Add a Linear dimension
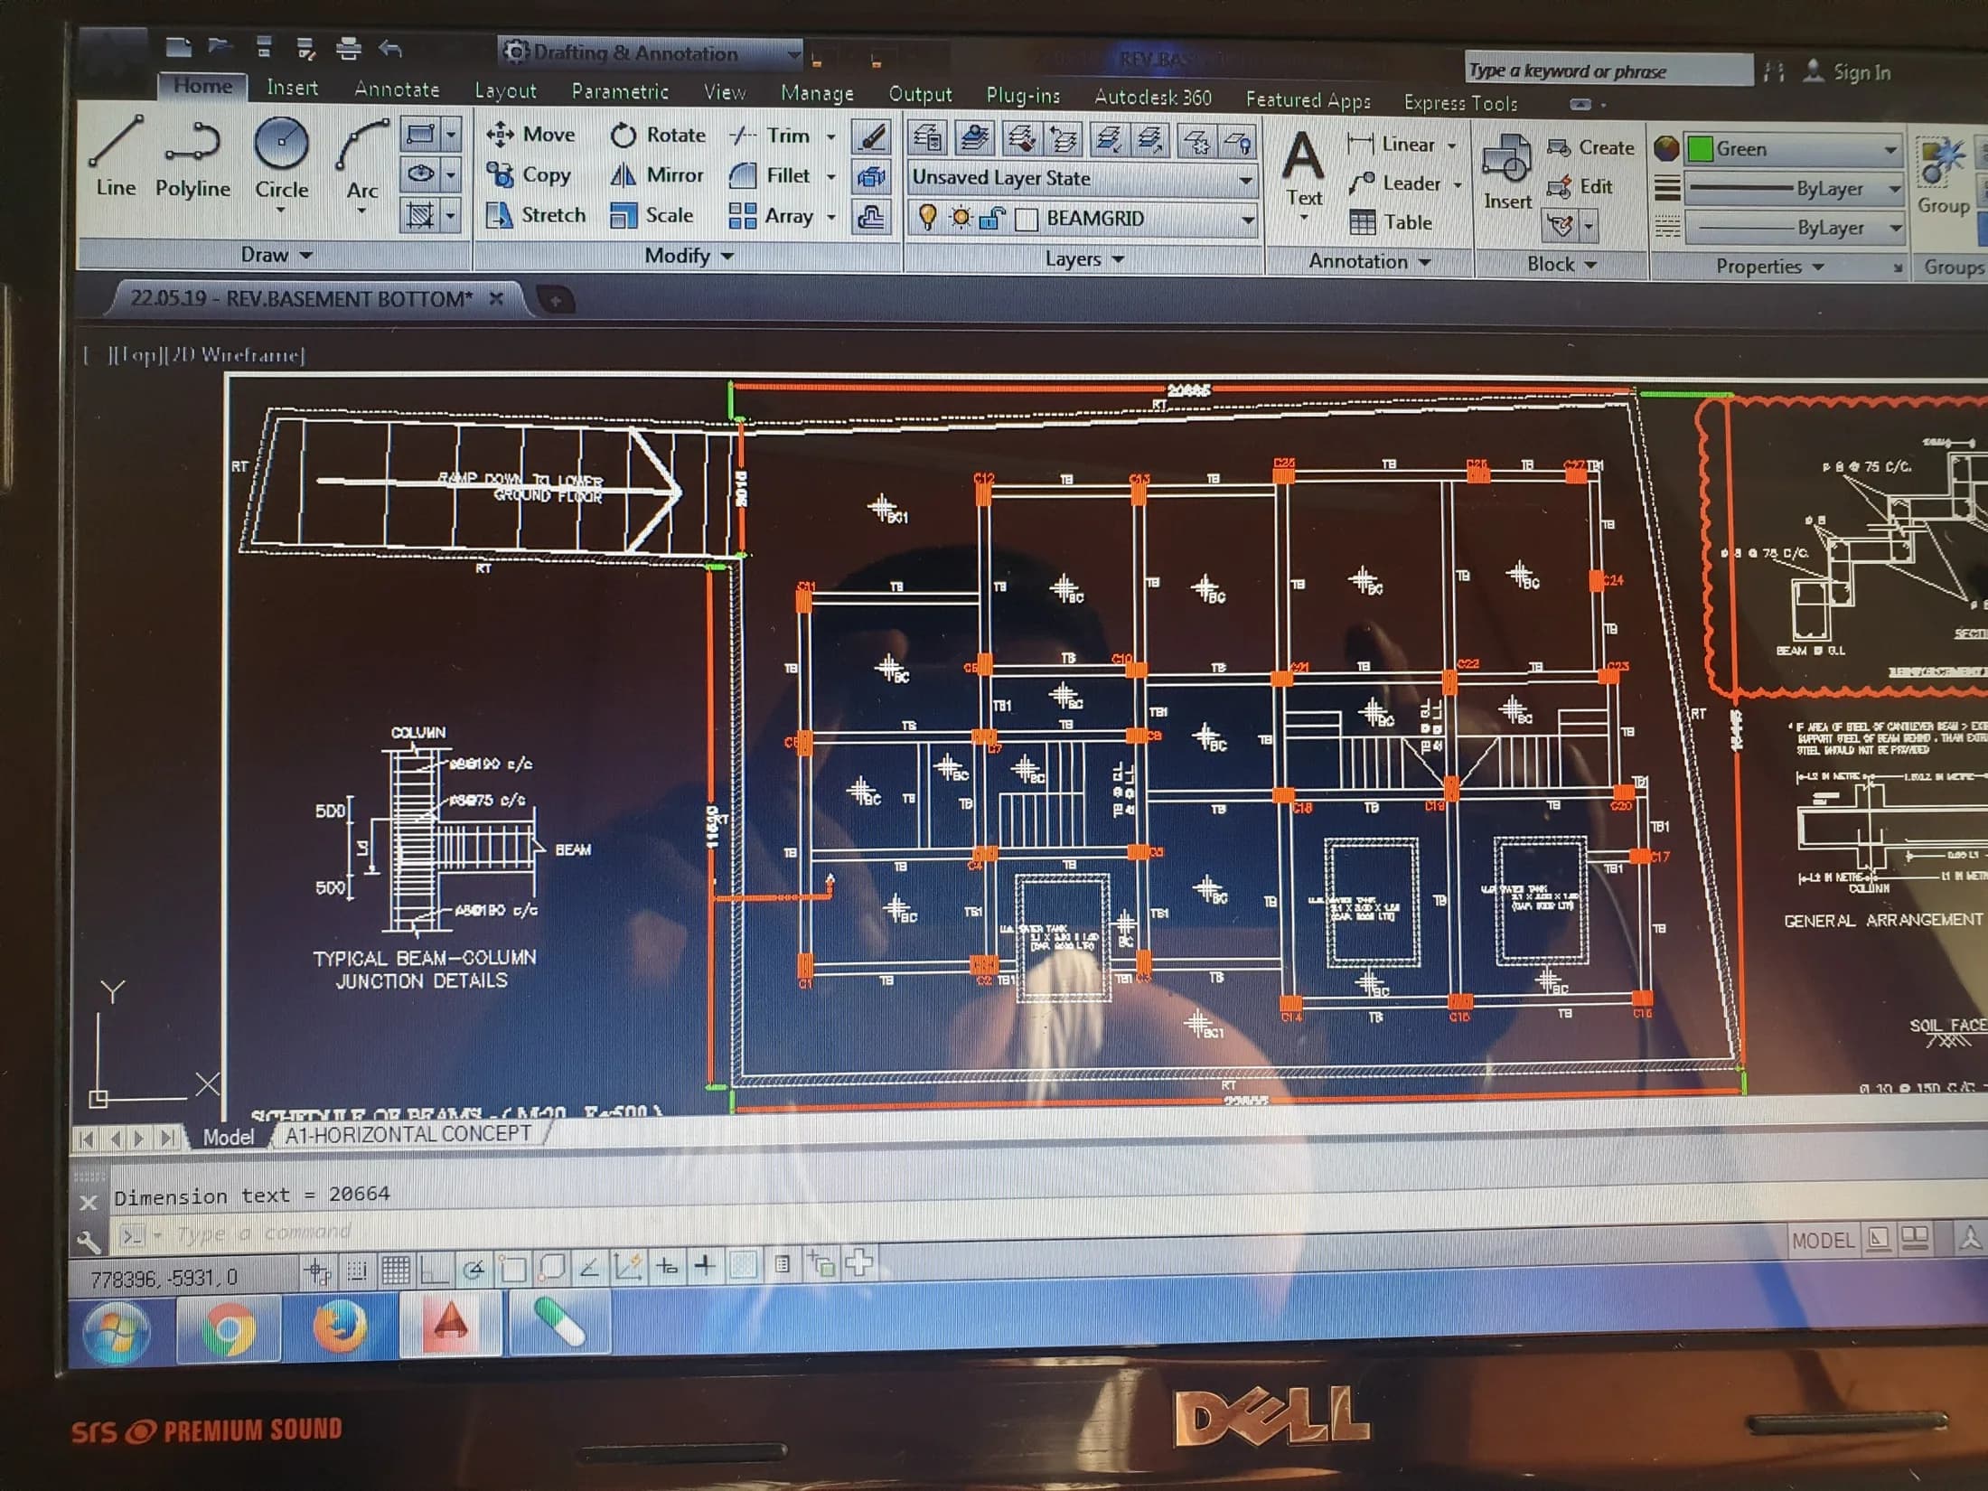This screenshot has width=1988, height=1491. [x=1390, y=145]
